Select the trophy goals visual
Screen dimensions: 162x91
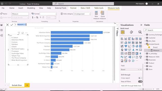(x=140, y=57)
